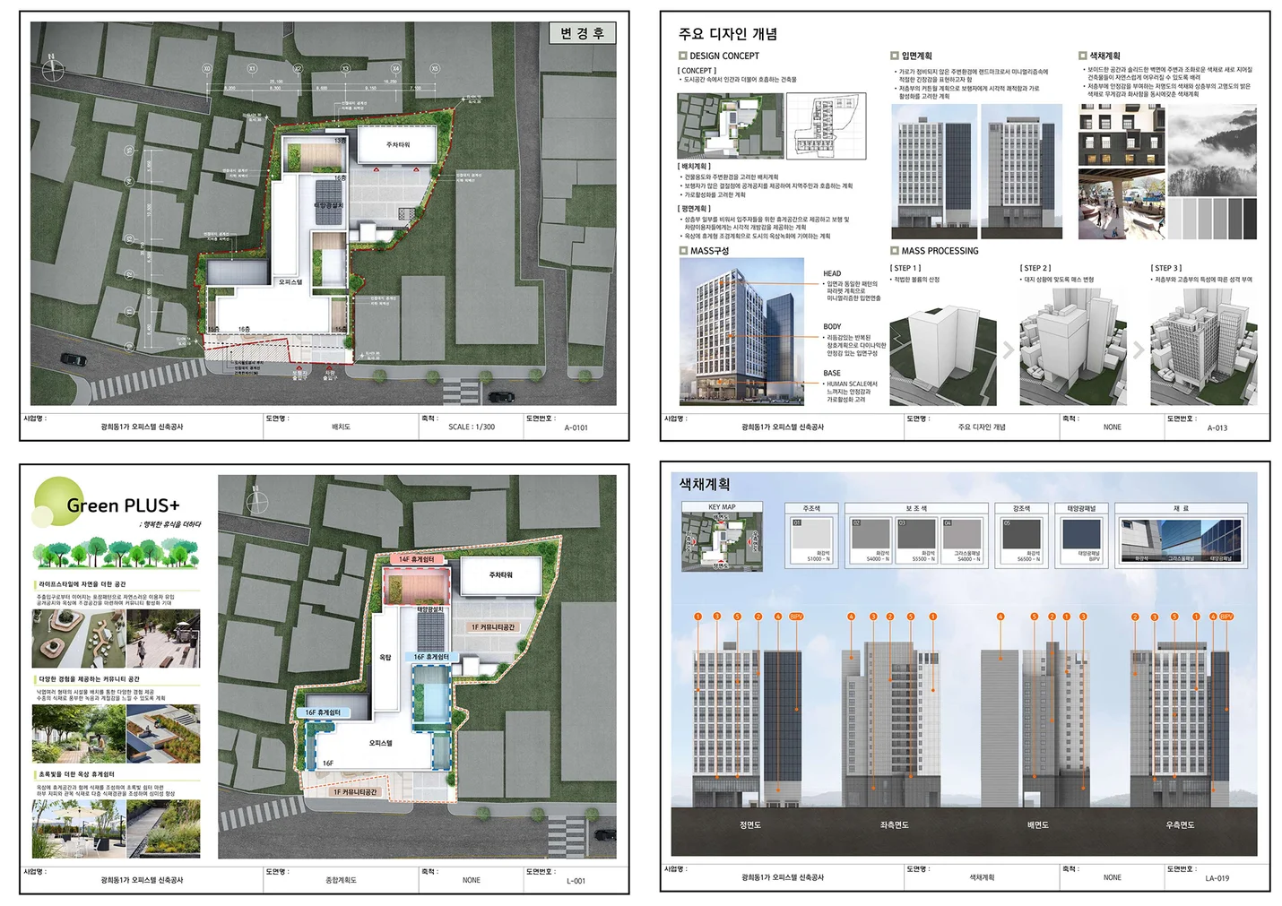Select the 'SCALE : 1/300' text

click(472, 427)
